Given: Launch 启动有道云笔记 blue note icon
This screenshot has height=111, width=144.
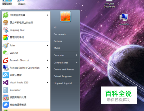Looking at the screenshot, I should pyautogui.click(x=6, y=105).
